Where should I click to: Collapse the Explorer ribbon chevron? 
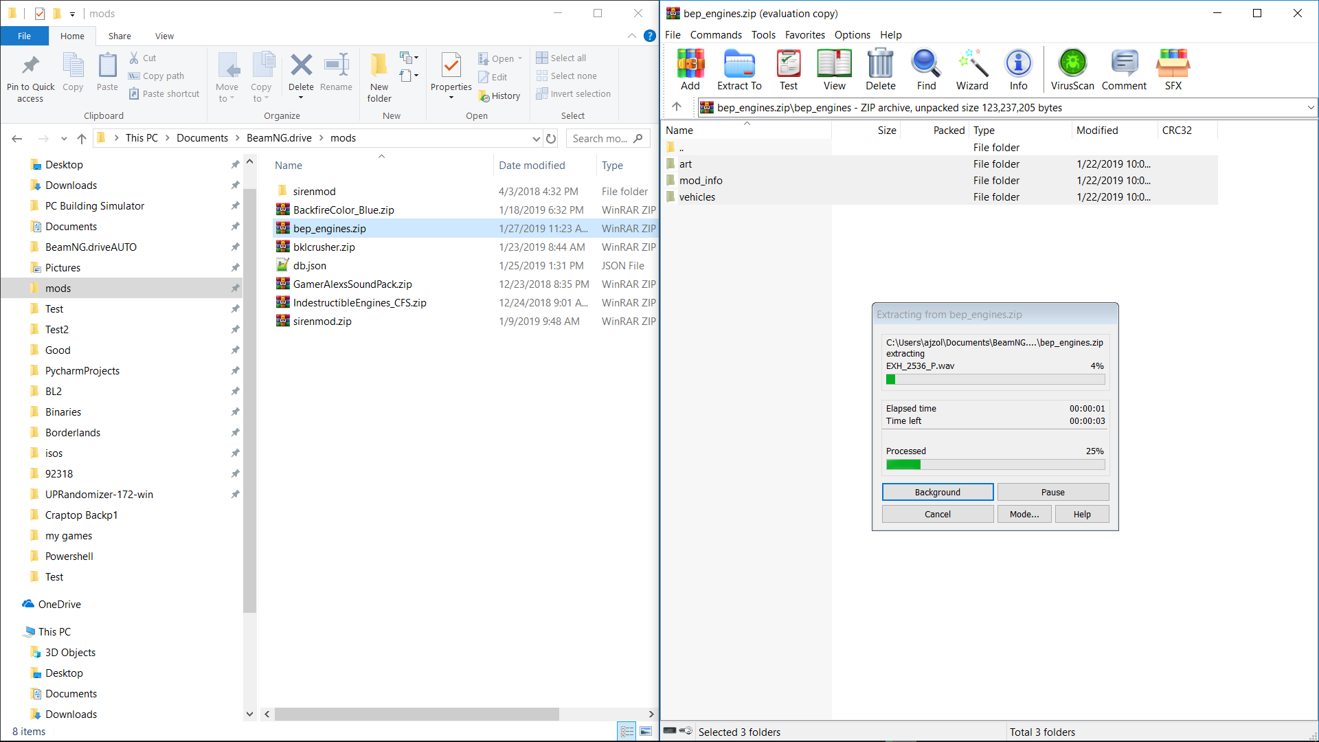pos(632,36)
